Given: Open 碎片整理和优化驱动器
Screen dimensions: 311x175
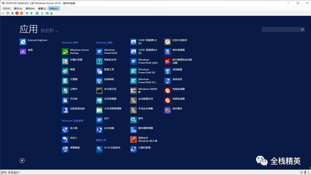Looking at the screenshot, I should click(x=178, y=61).
